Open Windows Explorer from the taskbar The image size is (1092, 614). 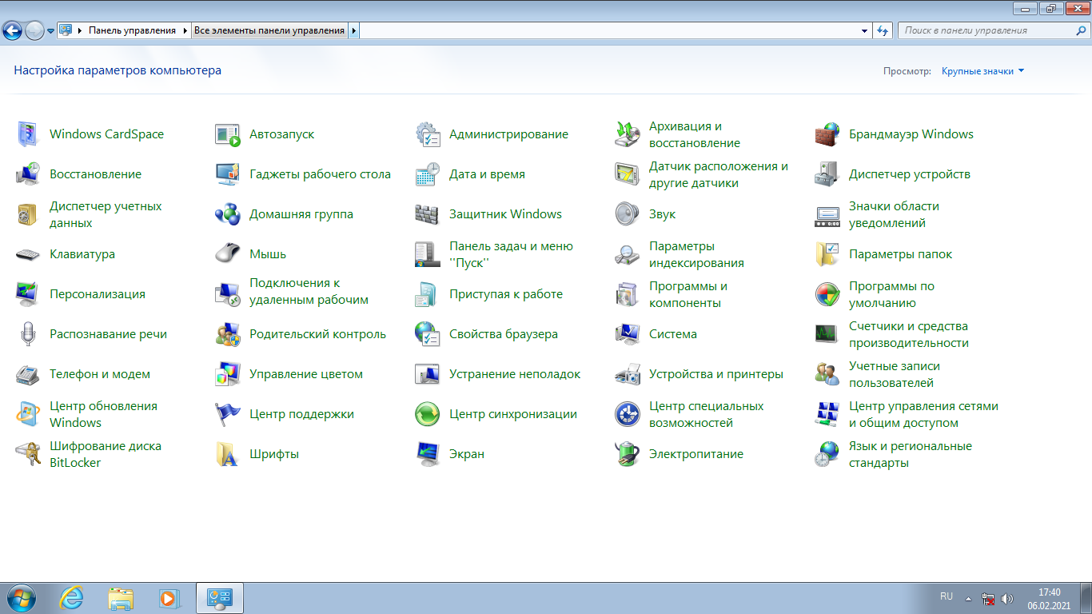(121, 598)
